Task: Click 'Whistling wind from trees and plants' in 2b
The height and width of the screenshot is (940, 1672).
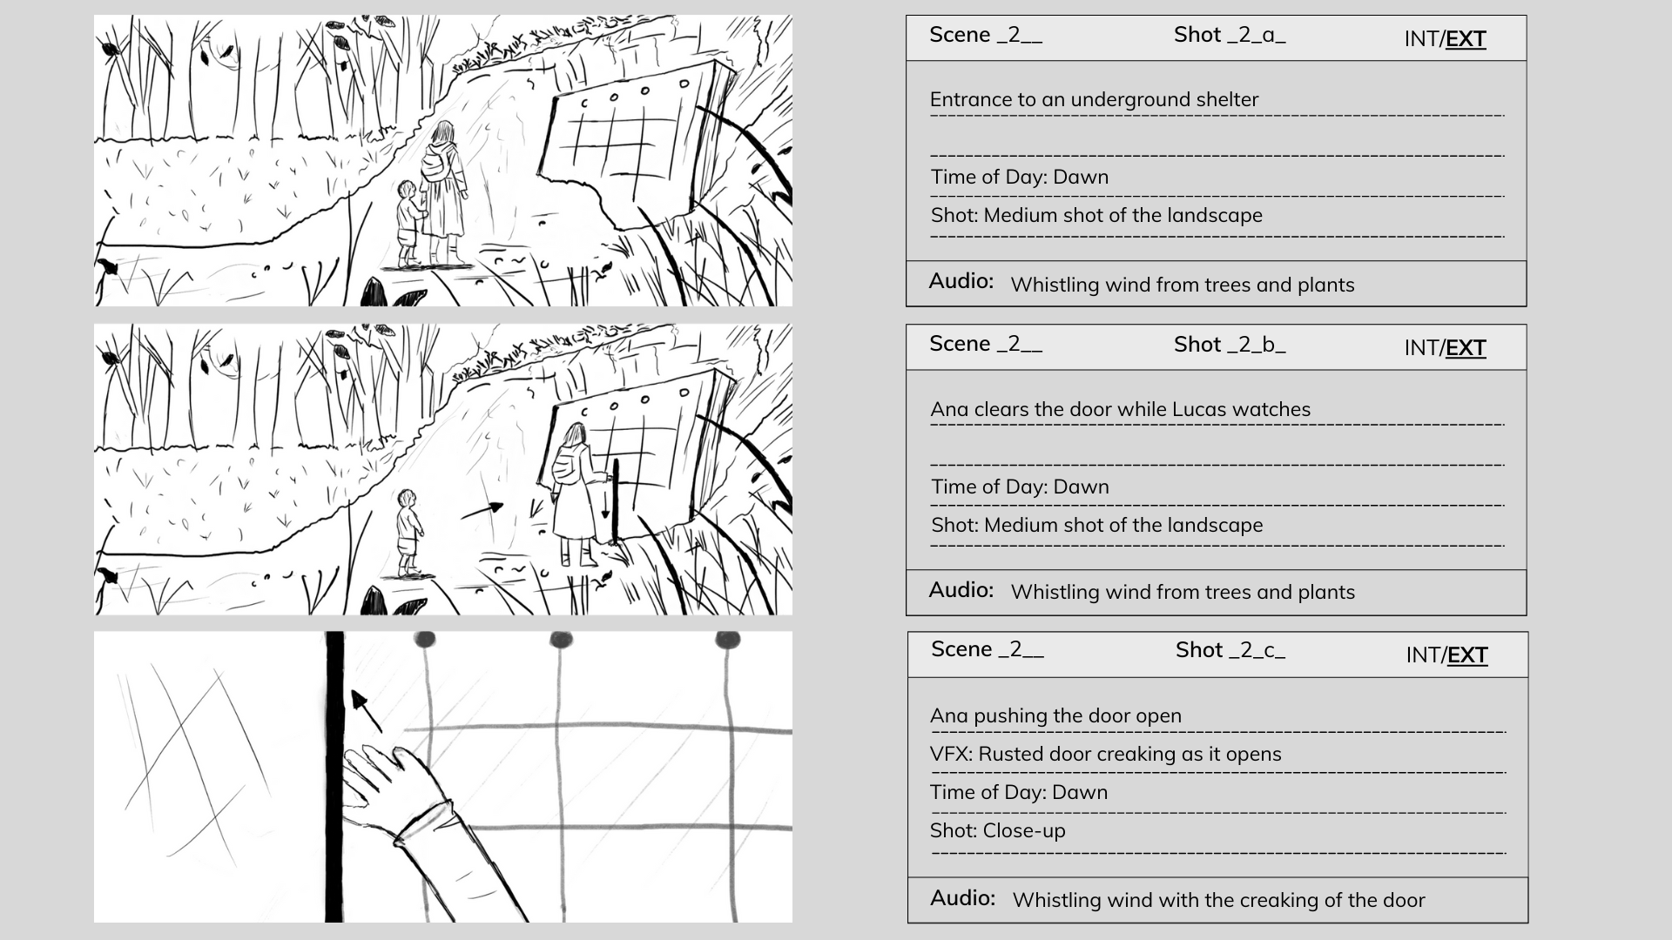Action: [x=1183, y=592]
